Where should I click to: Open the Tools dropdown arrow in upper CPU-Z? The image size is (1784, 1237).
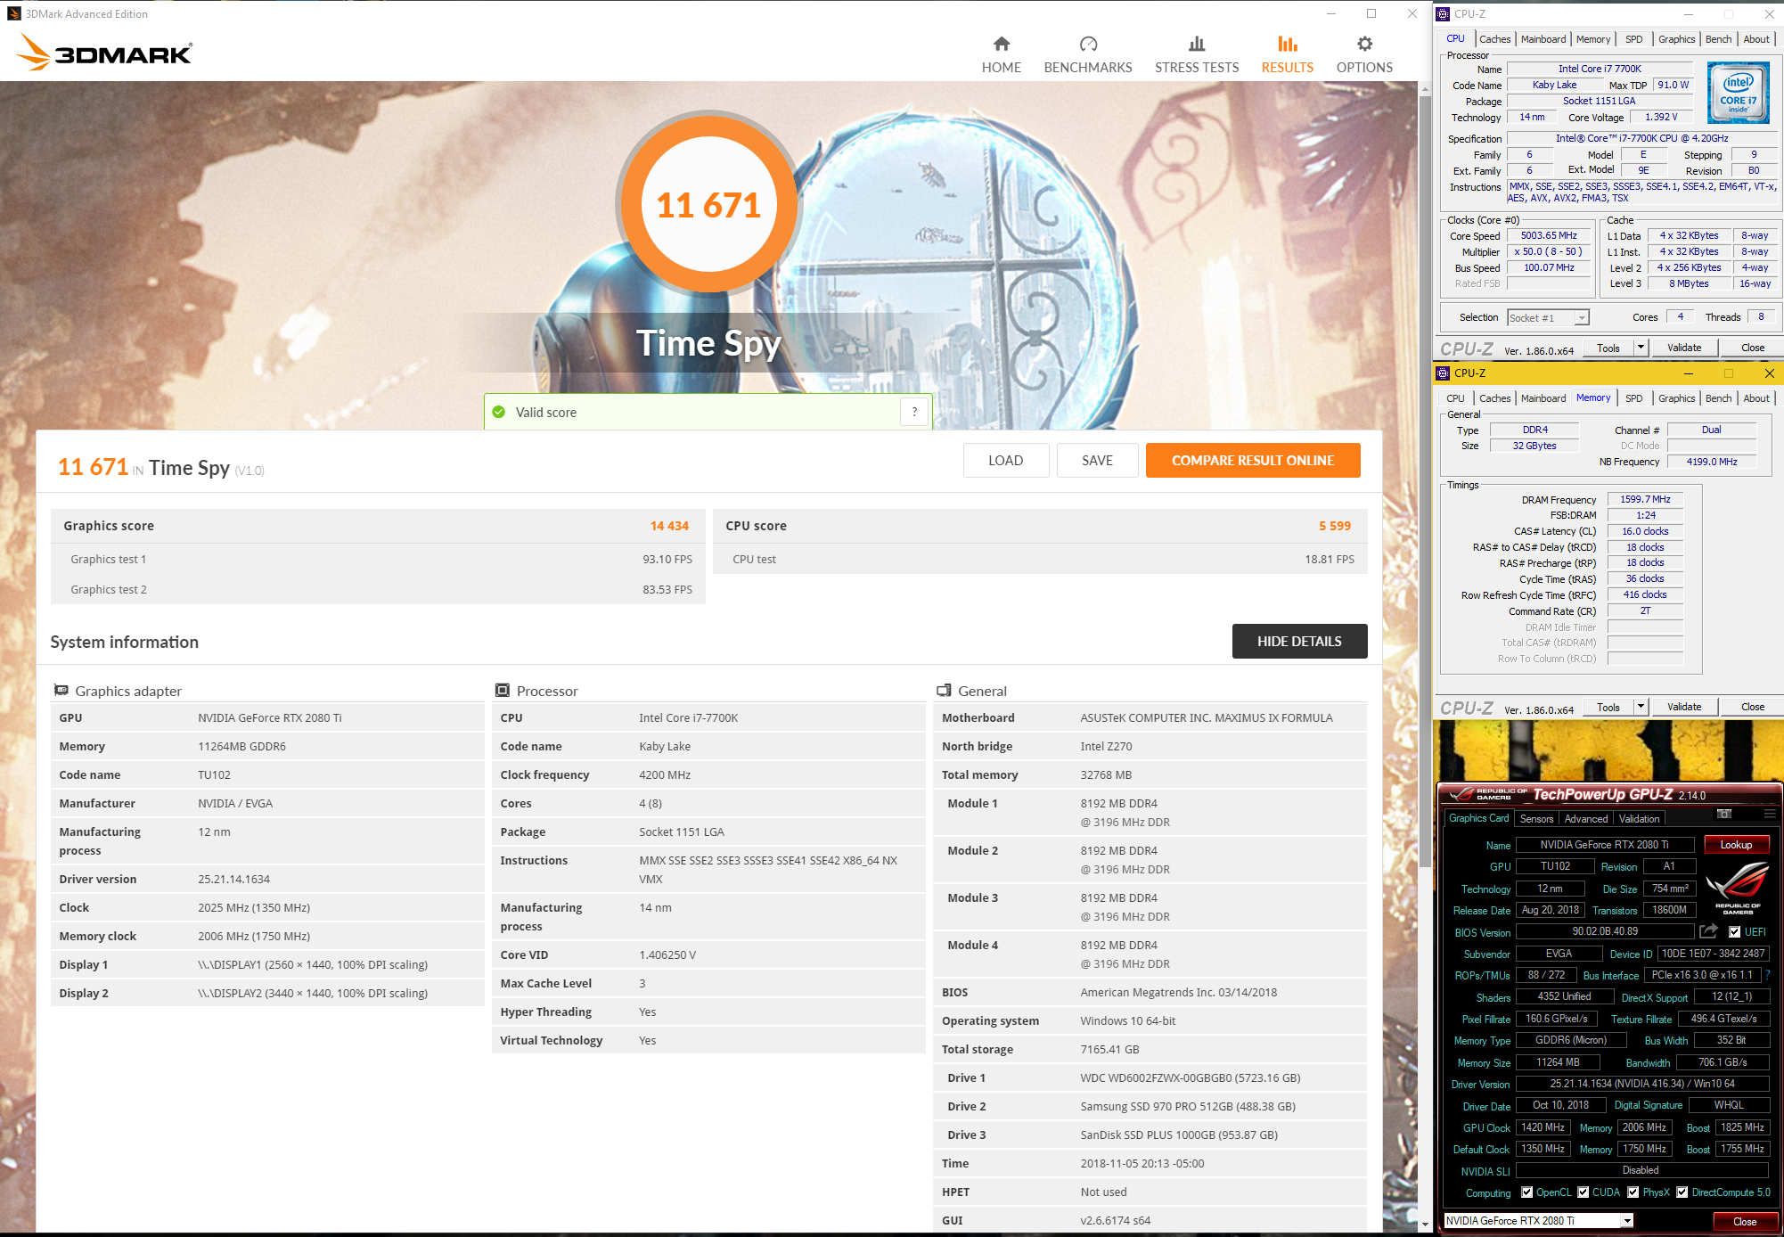pos(1641,348)
